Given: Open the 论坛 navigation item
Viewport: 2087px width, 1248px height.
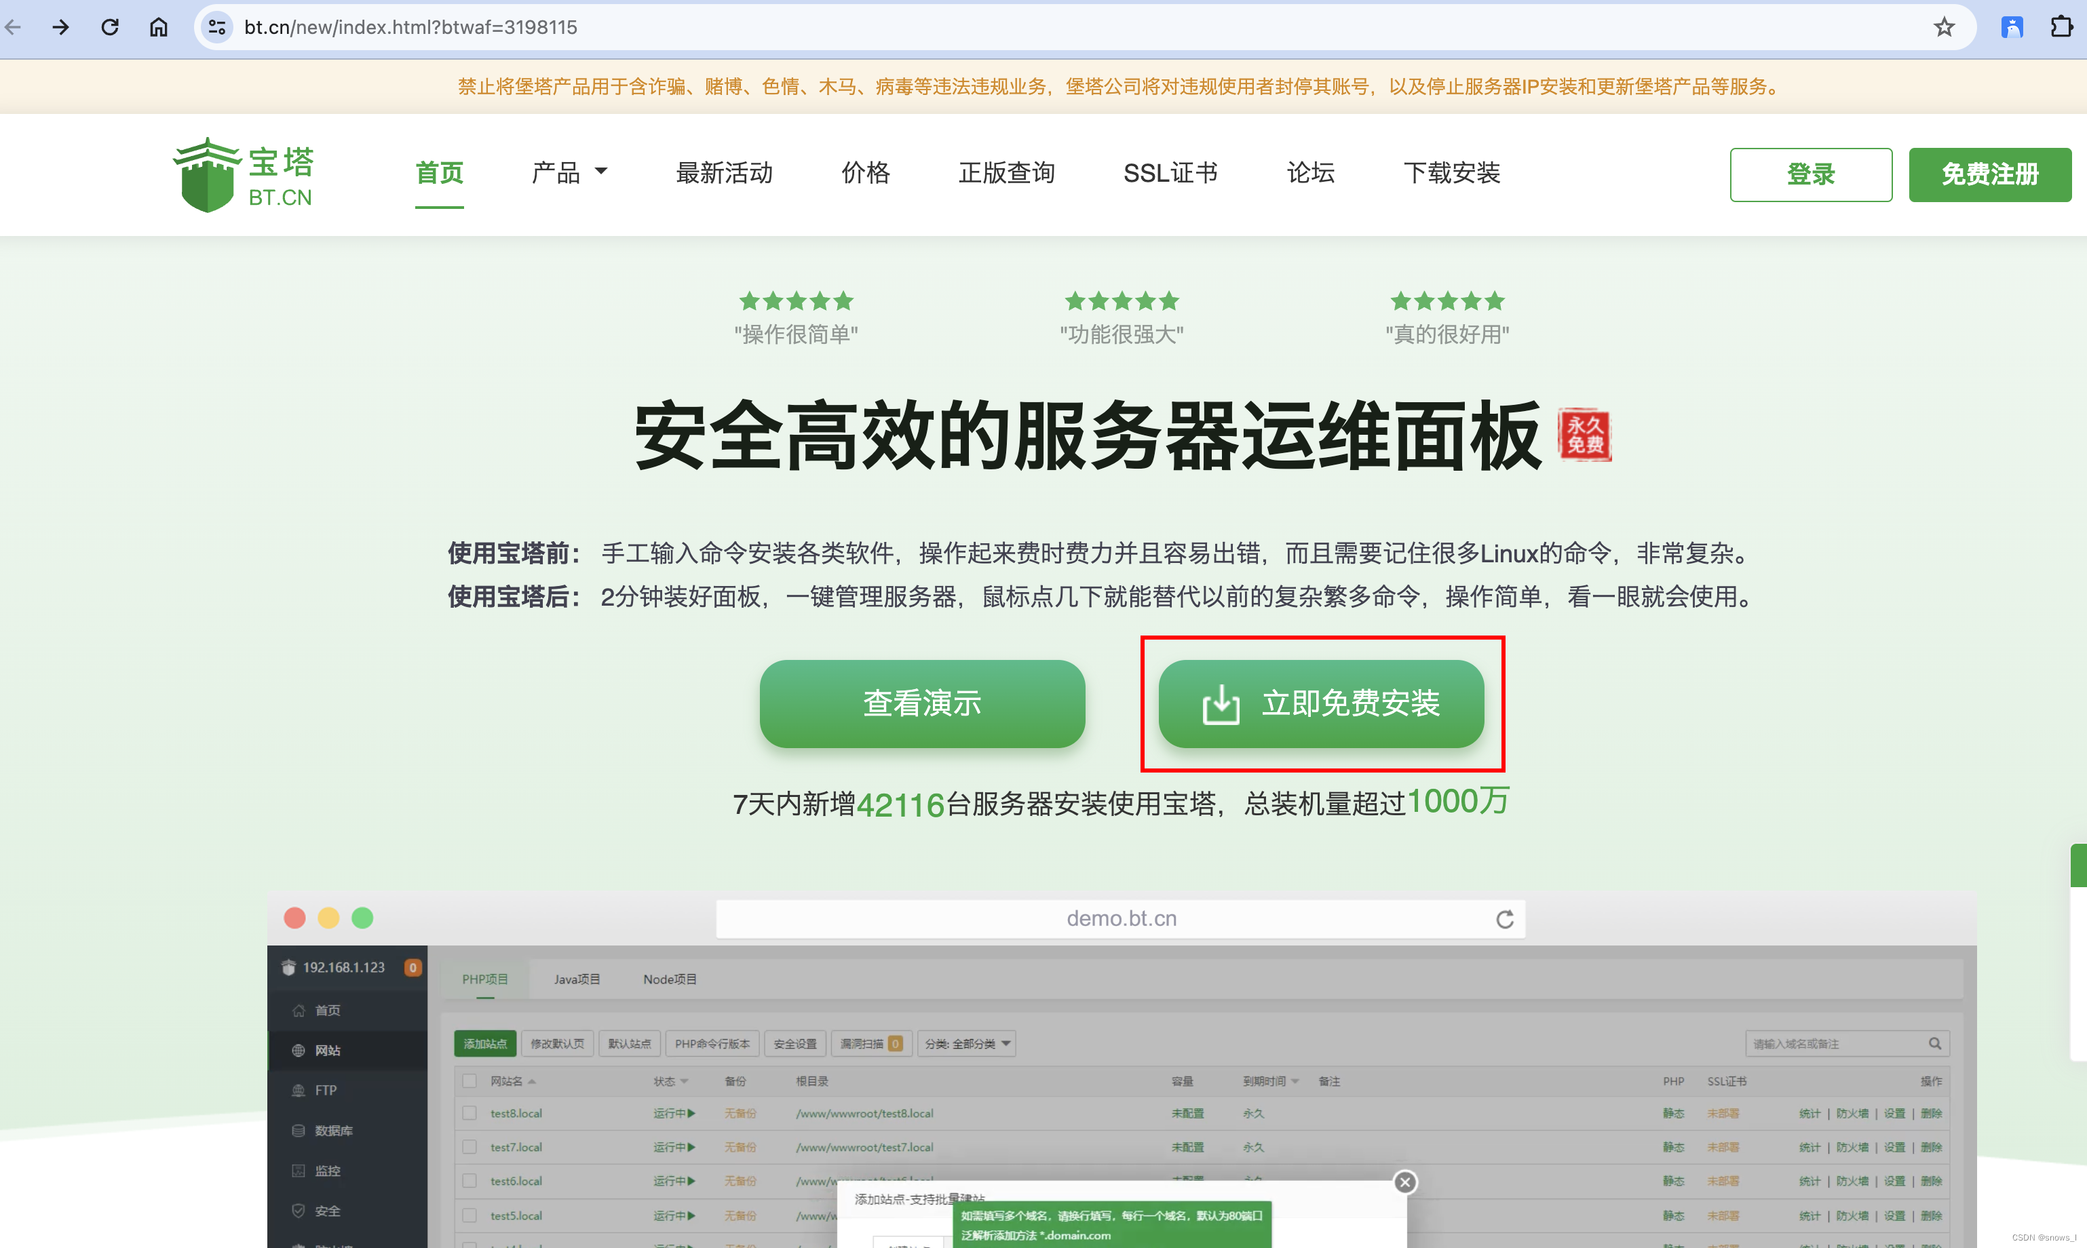Looking at the screenshot, I should tap(1311, 173).
